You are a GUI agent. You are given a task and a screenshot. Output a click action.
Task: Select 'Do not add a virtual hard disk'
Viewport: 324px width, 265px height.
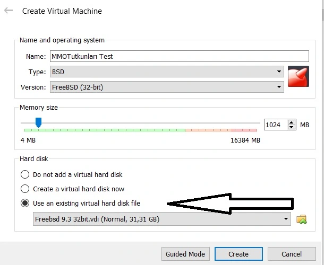click(x=24, y=174)
